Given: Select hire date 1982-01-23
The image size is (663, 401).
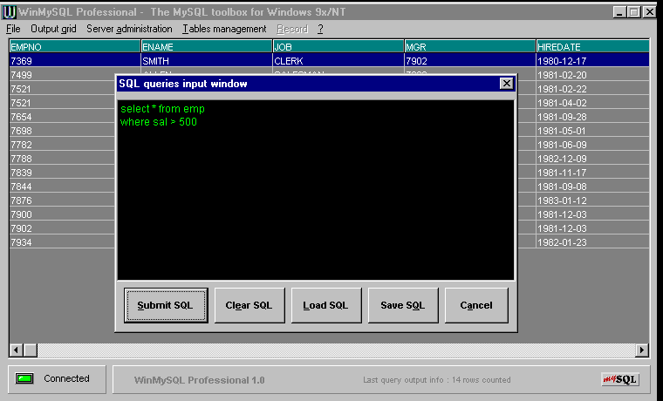Looking at the screenshot, I should click(x=593, y=242).
